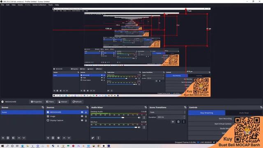
Task: Open Windows taskbar search
Action: pyautogui.click(x=7, y=146)
